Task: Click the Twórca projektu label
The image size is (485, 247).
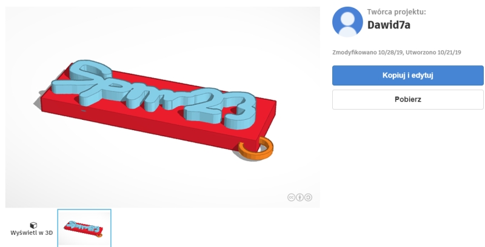Action: [396, 12]
